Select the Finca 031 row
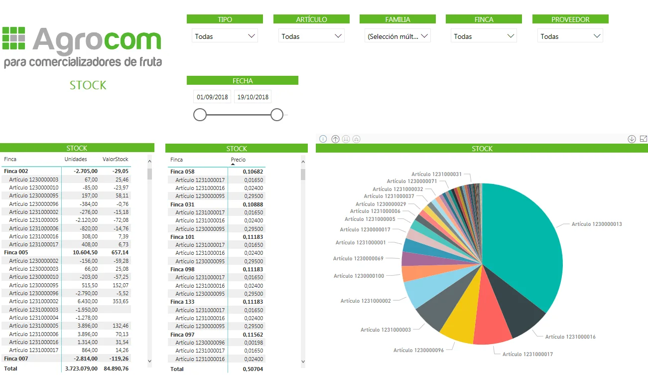This screenshot has height=375, width=648. click(x=217, y=204)
